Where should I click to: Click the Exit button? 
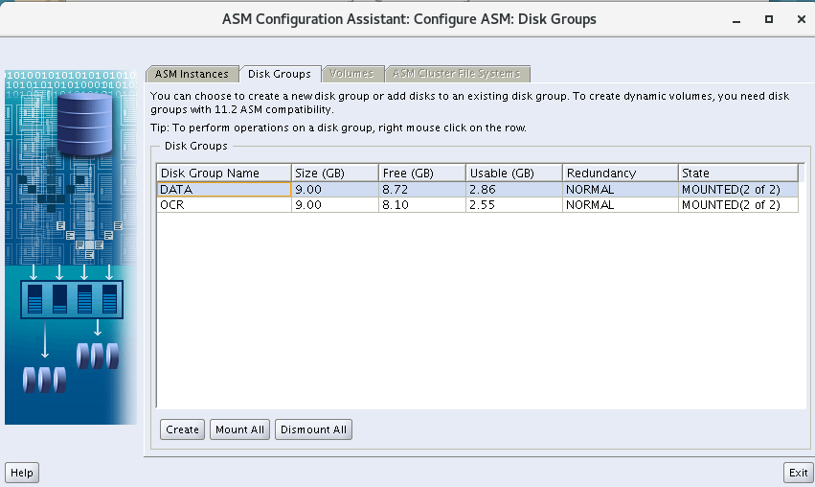tap(797, 473)
